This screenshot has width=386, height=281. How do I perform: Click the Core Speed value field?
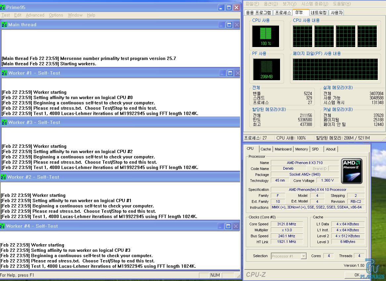pos(286,224)
